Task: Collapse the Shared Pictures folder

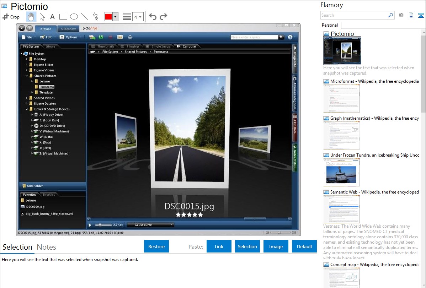Action: click(27, 76)
